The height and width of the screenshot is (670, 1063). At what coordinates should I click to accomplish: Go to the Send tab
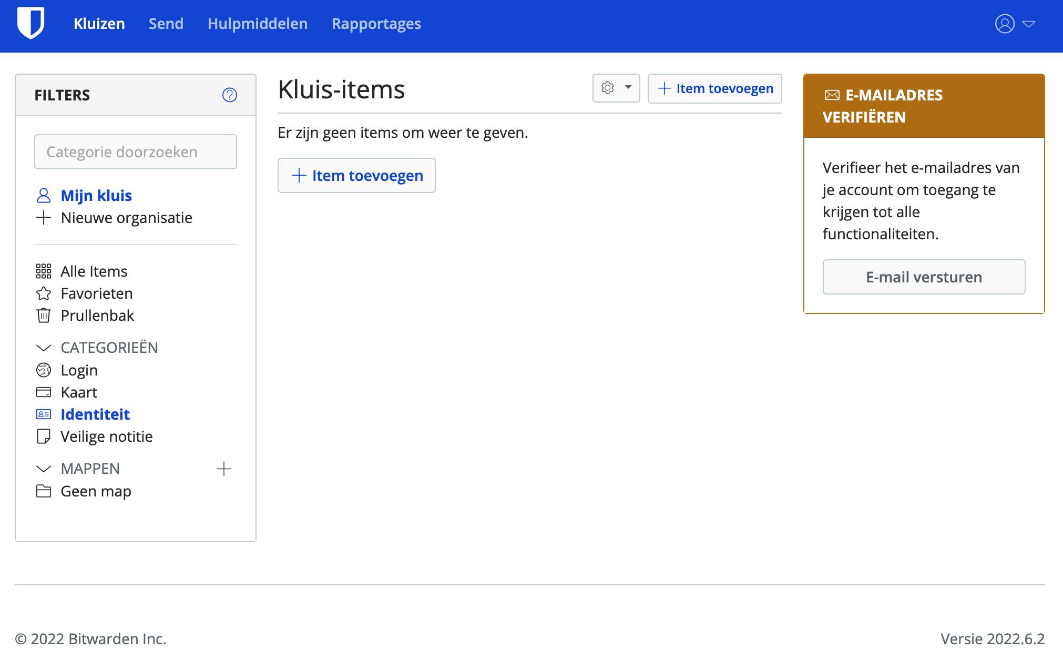coord(166,24)
